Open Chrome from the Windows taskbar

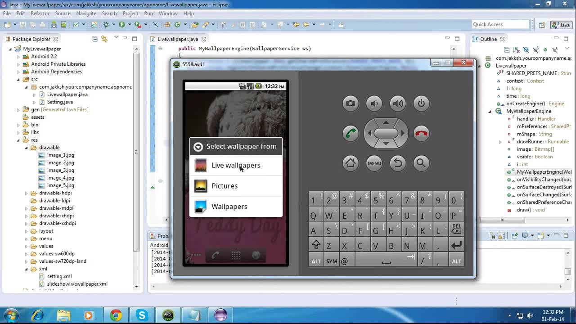click(116, 315)
